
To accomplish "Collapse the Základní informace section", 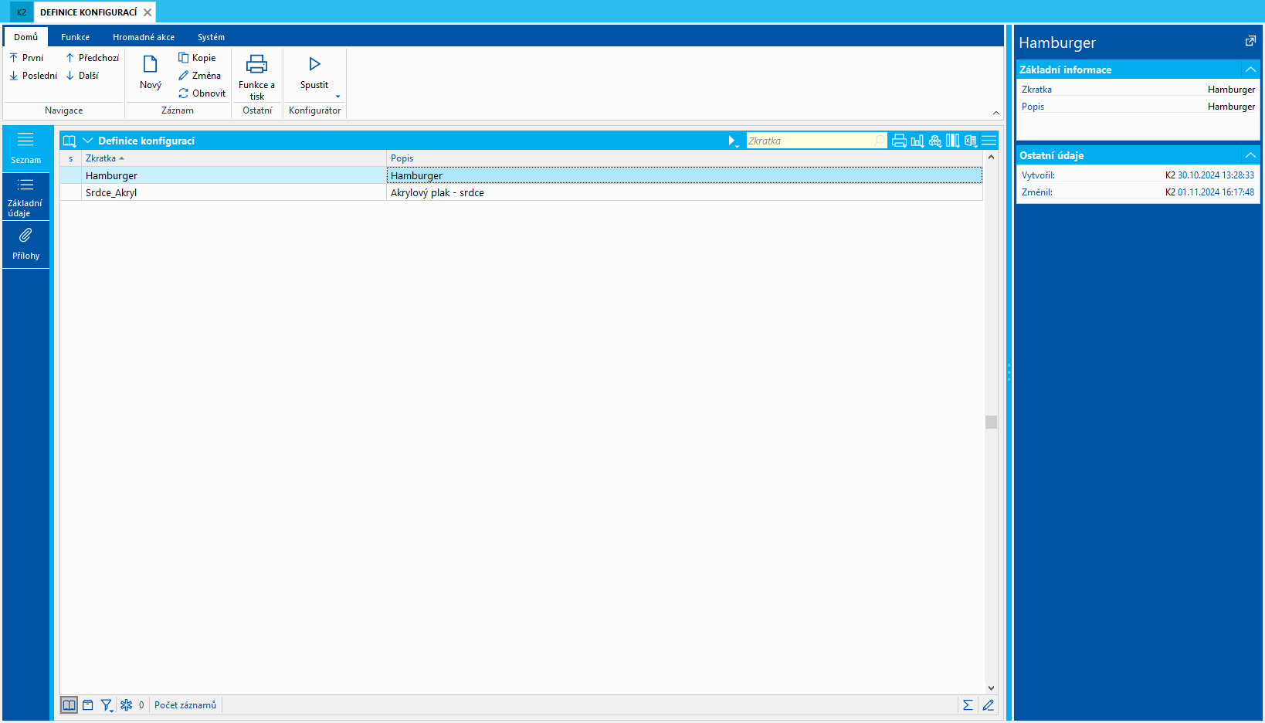I will [x=1250, y=70].
